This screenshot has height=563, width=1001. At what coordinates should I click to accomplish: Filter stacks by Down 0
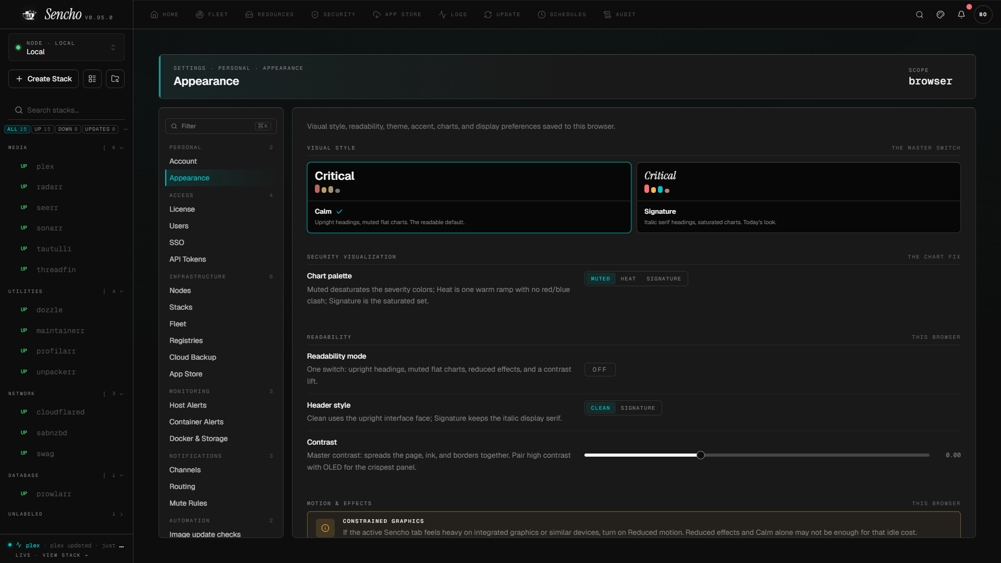coord(68,129)
